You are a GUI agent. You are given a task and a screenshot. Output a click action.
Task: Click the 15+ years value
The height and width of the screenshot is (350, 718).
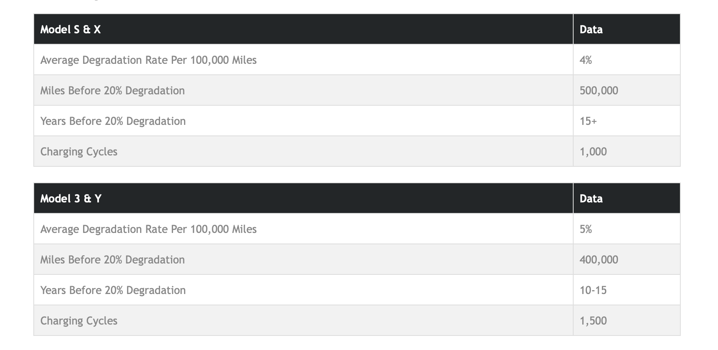[588, 121]
